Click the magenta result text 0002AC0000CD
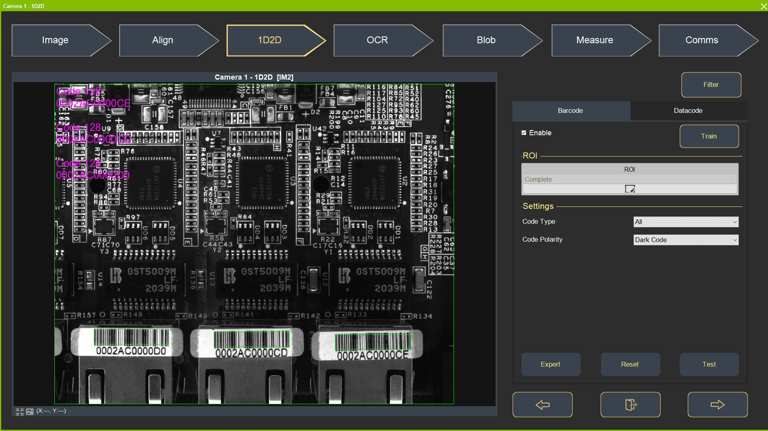This screenshot has width=768, height=431. point(94,139)
